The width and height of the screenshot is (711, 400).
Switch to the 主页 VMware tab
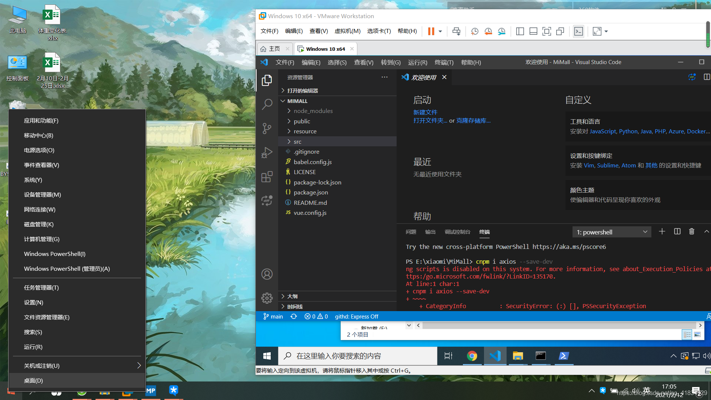tap(274, 49)
